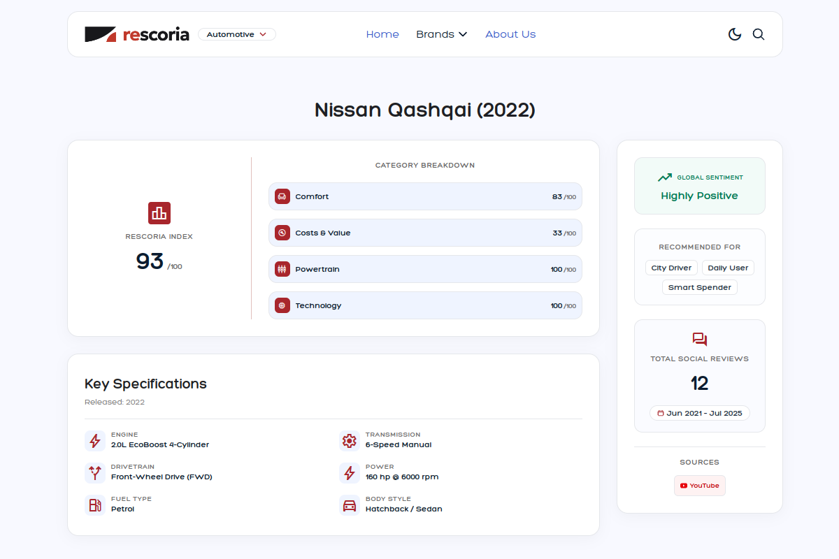Click Front-Wheel Drive (FWD) value
The width and height of the screenshot is (839, 559).
pos(162,477)
